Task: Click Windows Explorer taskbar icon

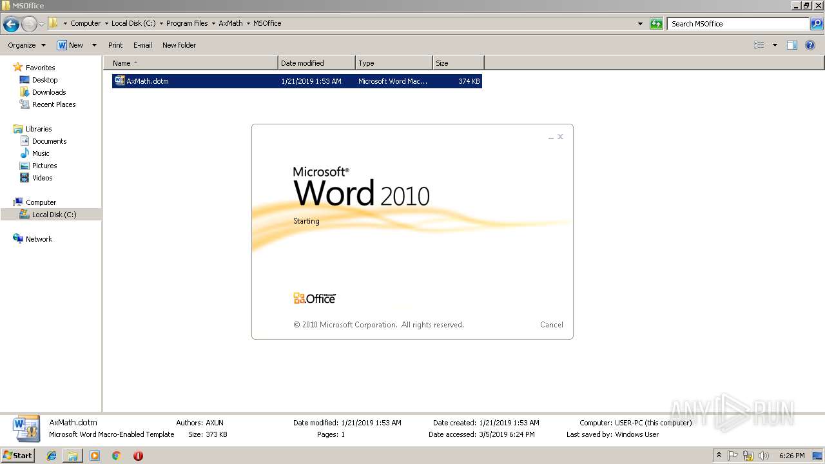Action: [73, 456]
